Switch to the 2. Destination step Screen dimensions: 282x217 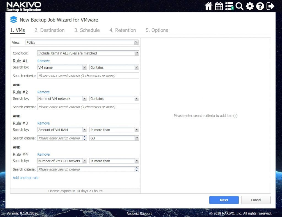click(x=50, y=30)
